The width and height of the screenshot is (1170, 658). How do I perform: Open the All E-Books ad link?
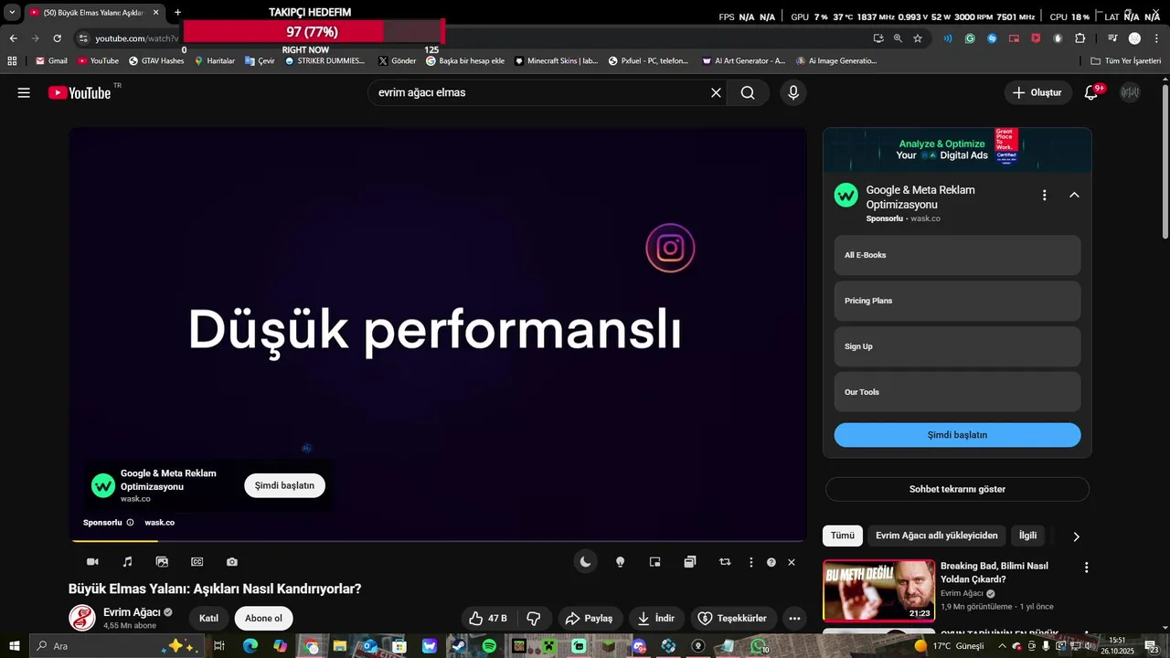[x=957, y=255]
